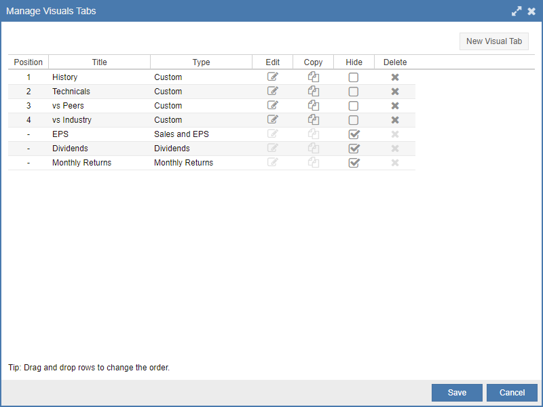Click the Title column header
This screenshot has height=407, width=543.
click(99, 62)
